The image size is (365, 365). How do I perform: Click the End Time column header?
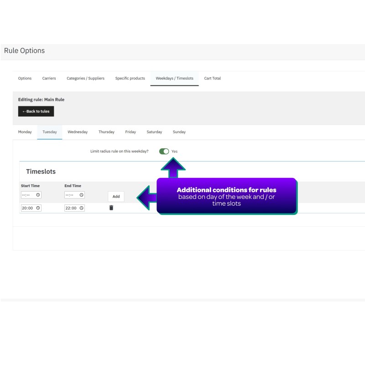click(x=73, y=186)
